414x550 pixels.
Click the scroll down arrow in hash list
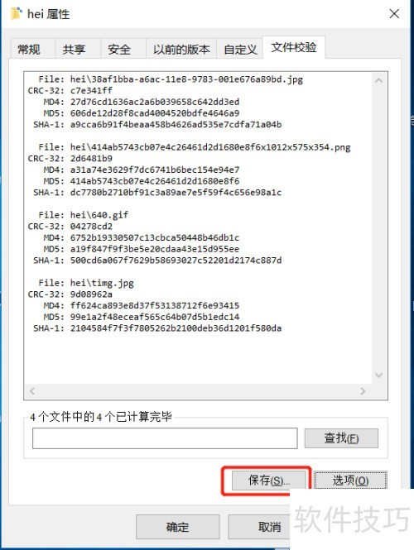[379, 375]
